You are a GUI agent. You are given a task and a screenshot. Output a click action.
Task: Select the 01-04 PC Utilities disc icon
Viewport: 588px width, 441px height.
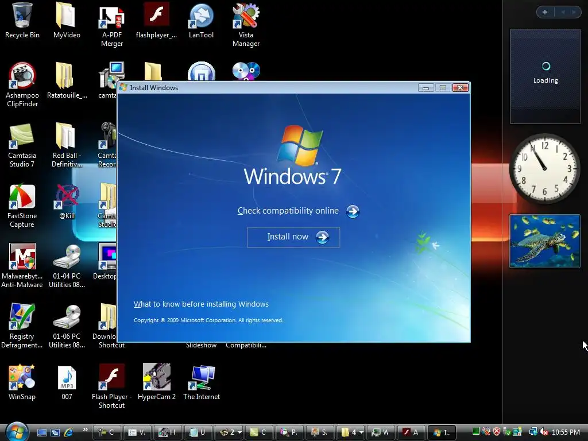click(x=67, y=266)
